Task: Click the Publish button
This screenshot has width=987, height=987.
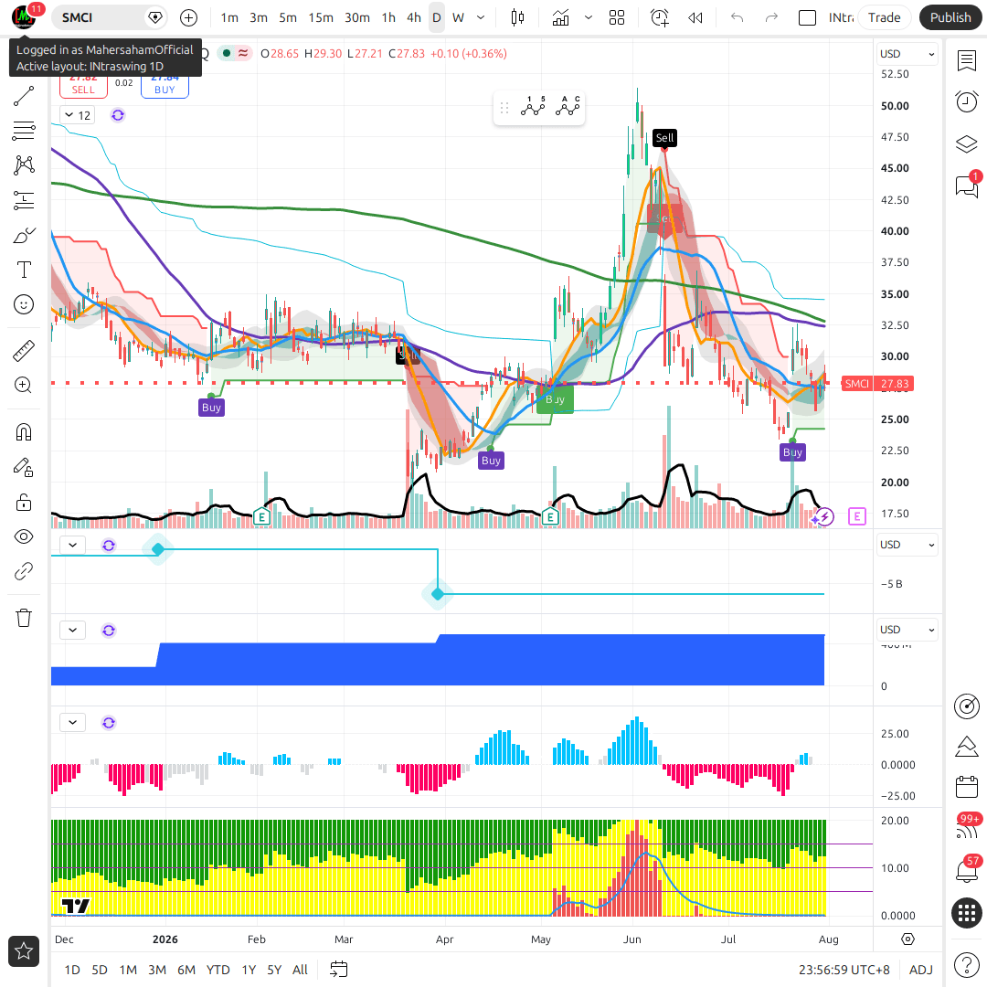Action: tap(950, 17)
